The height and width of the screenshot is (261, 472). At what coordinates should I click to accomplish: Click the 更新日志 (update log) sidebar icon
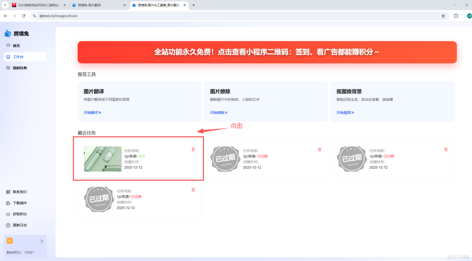9,224
